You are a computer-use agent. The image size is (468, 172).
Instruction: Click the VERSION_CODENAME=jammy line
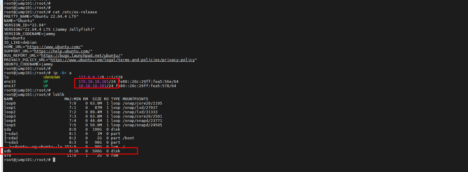pyautogui.click(x=30, y=34)
